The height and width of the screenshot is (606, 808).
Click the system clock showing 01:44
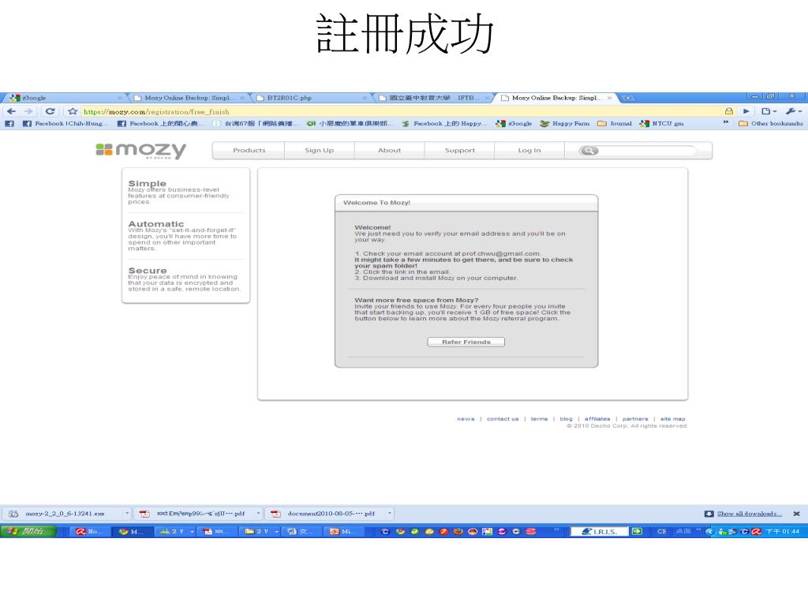point(782,531)
